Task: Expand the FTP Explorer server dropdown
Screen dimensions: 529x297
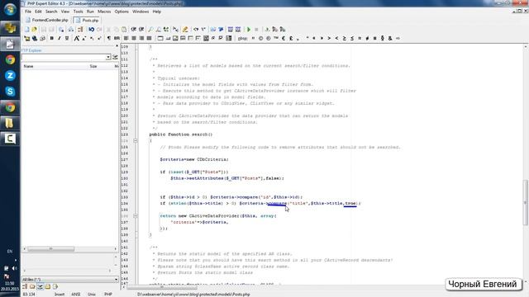Action: [108, 57]
